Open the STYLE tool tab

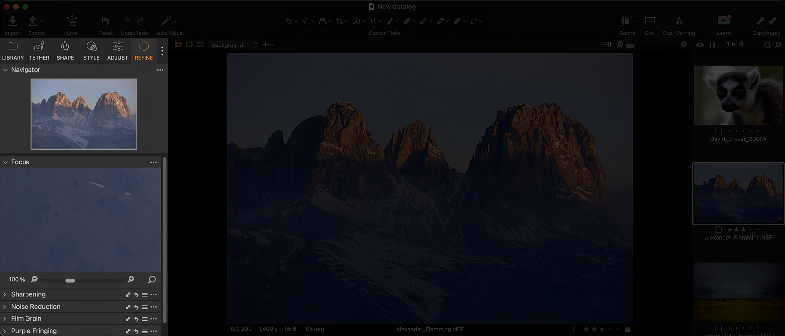coord(91,50)
